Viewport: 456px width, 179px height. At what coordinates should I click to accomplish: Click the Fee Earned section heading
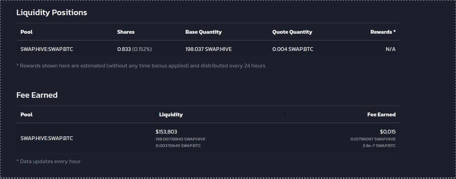click(37, 95)
